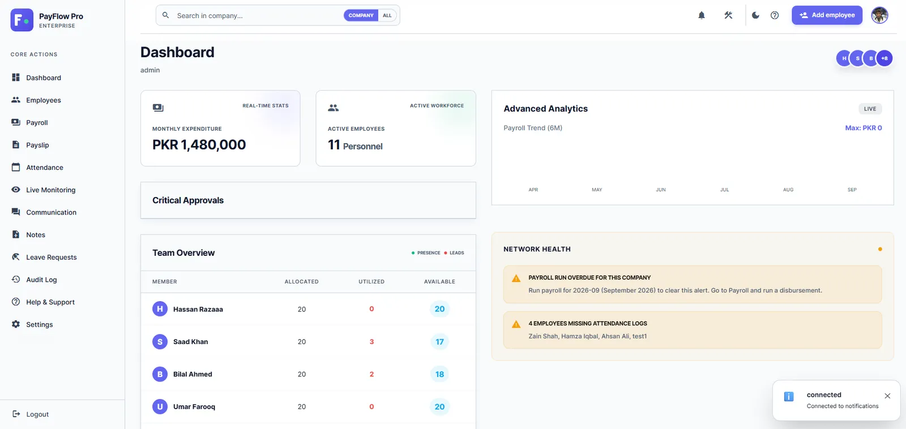
Task: Close the connected notification toast
Action: (x=887, y=396)
